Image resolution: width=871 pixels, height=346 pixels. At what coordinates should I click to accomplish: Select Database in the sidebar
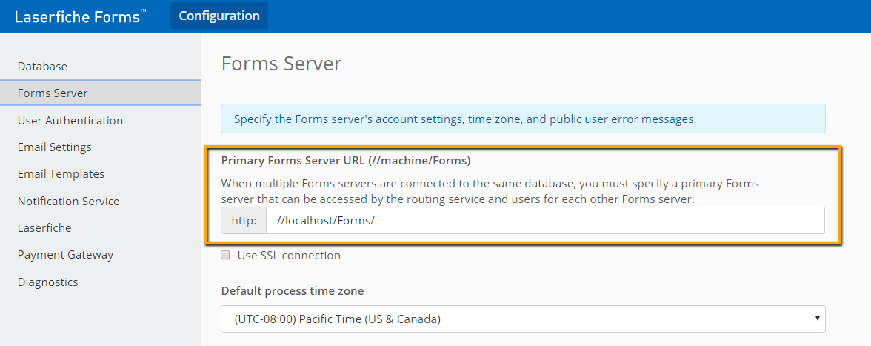pos(42,66)
